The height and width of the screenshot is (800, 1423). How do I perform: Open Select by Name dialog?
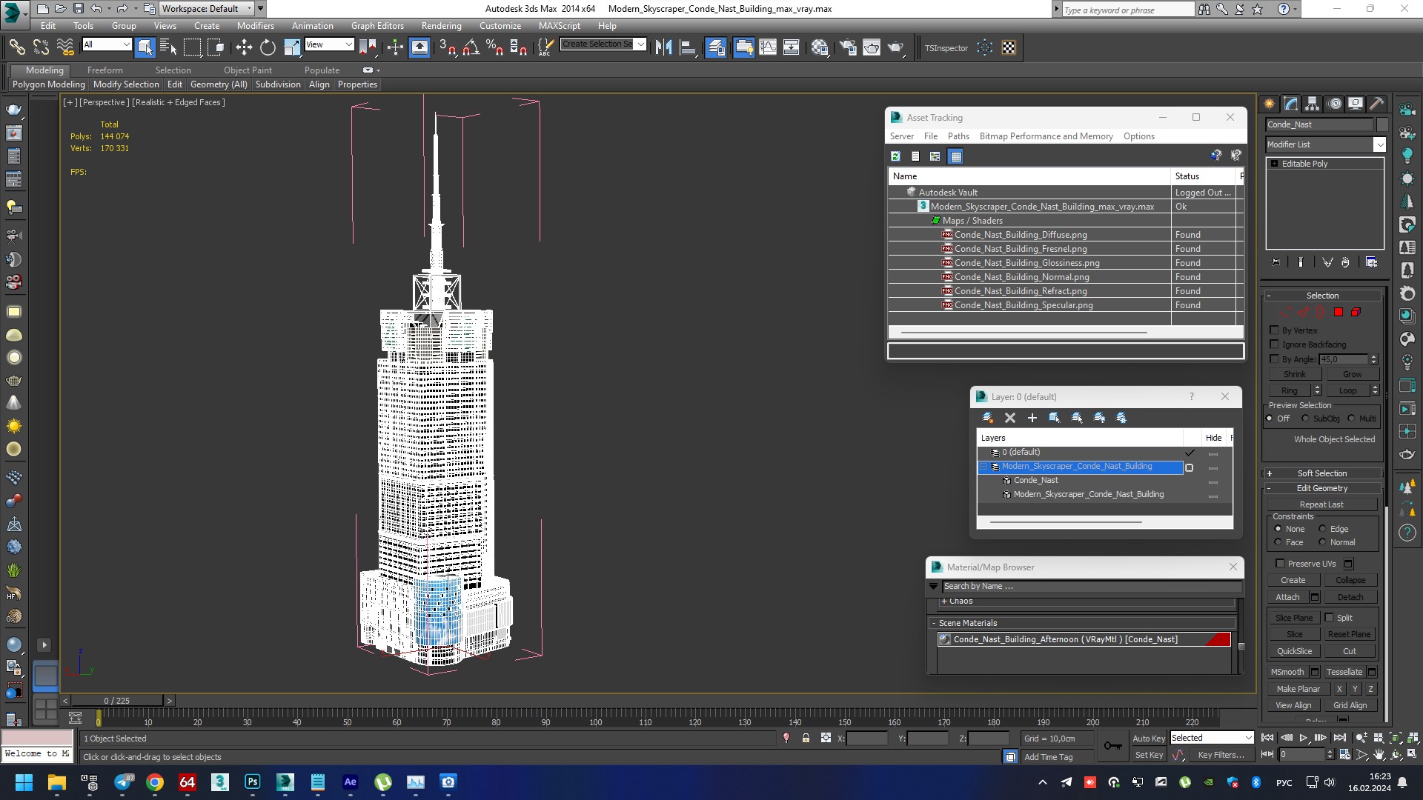pos(168,47)
